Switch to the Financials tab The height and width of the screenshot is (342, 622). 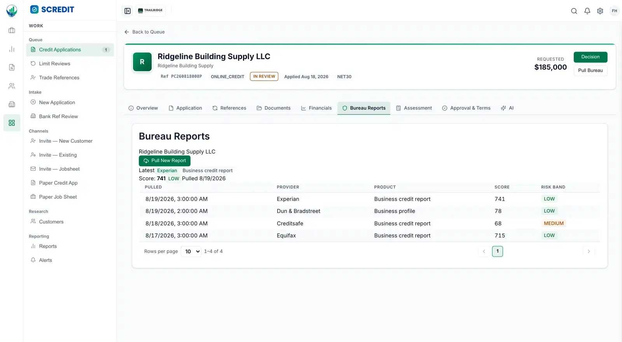click(x=316, y=108)
